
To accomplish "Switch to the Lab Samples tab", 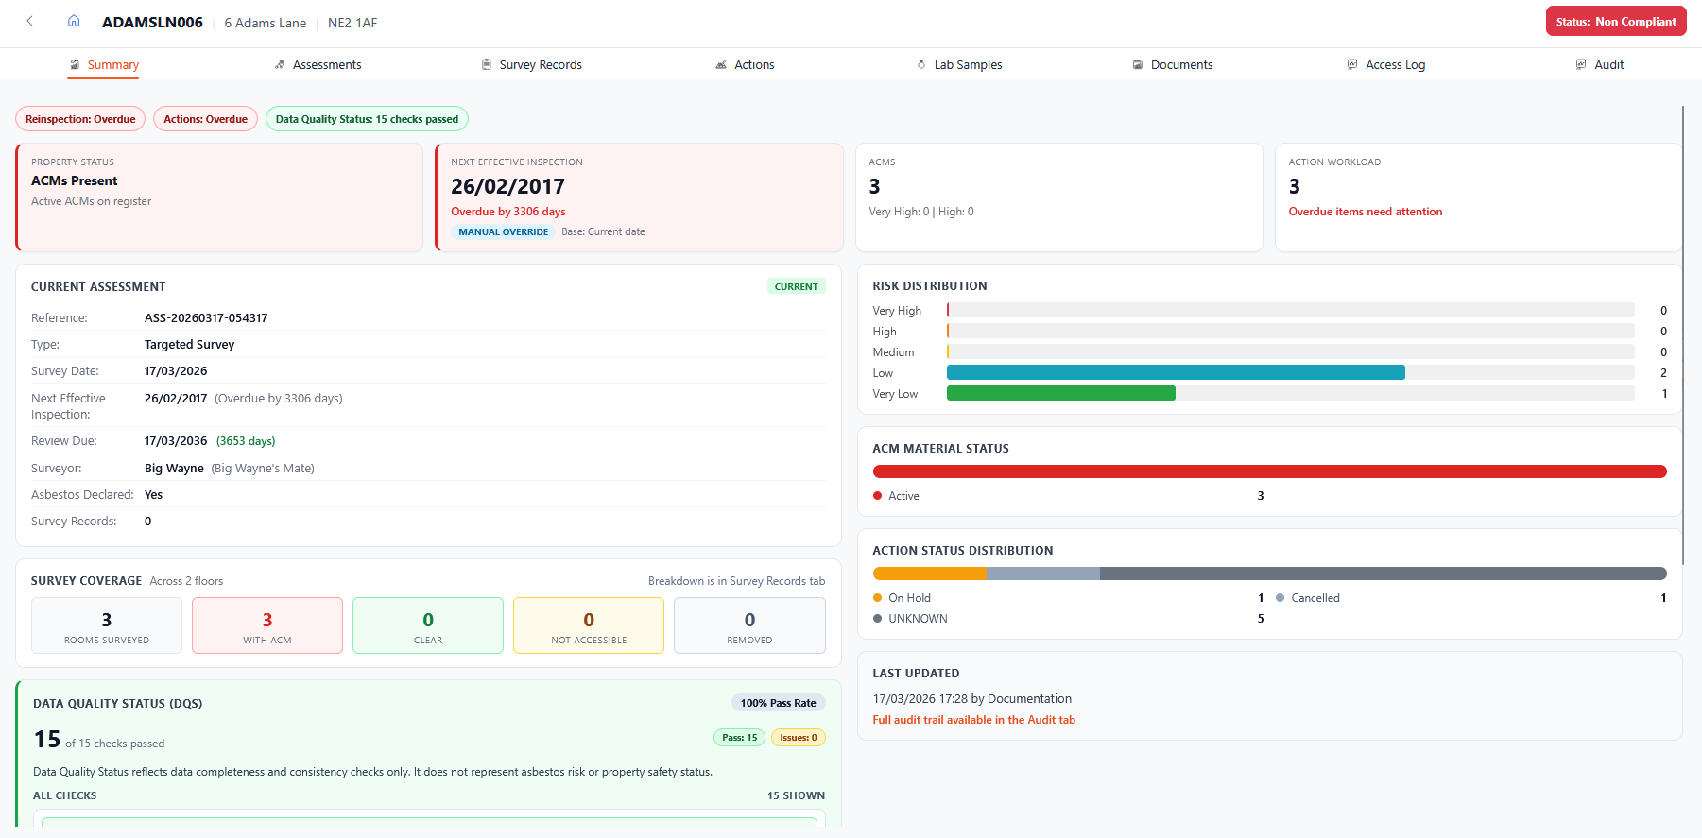I will click(x=968, y=64).
